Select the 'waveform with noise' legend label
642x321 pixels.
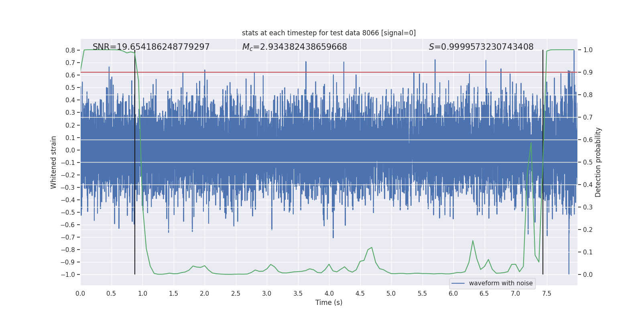coord(501,283)
